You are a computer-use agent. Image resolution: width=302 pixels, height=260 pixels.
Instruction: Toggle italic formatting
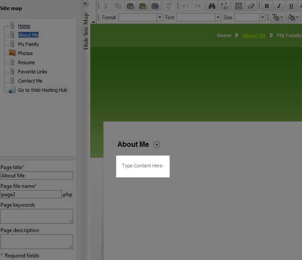coord(279,6)
